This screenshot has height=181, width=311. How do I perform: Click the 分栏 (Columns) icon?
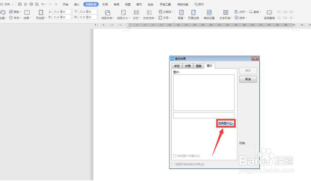(136, 12)
